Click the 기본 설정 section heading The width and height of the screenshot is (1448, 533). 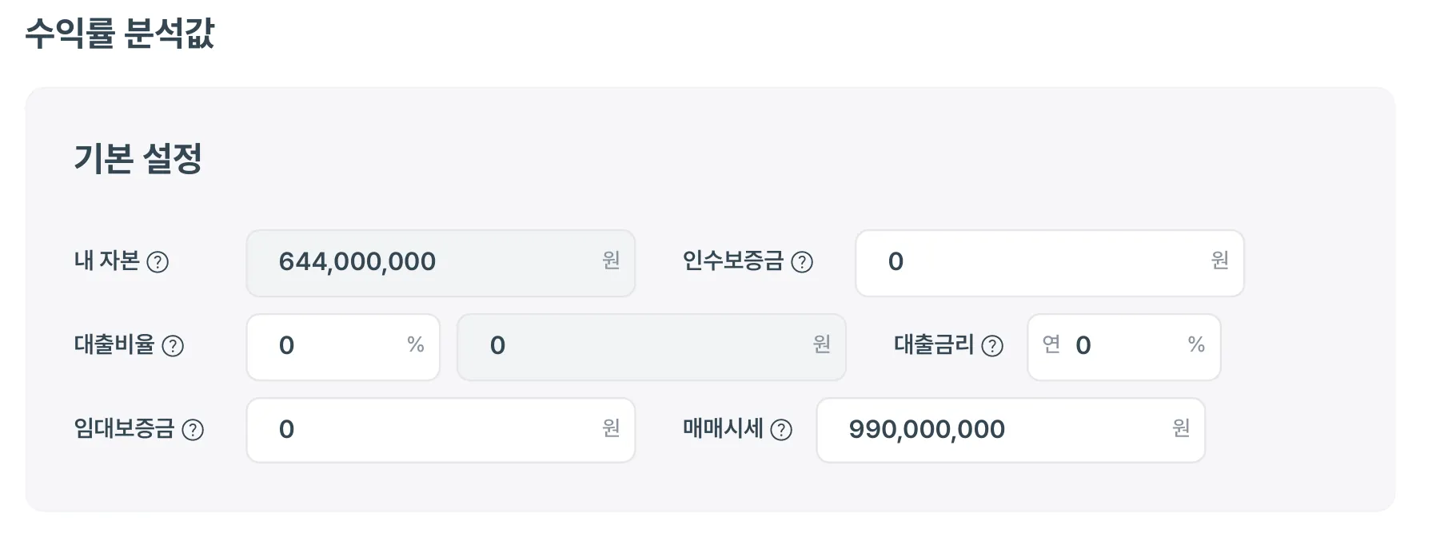point(138,158)
